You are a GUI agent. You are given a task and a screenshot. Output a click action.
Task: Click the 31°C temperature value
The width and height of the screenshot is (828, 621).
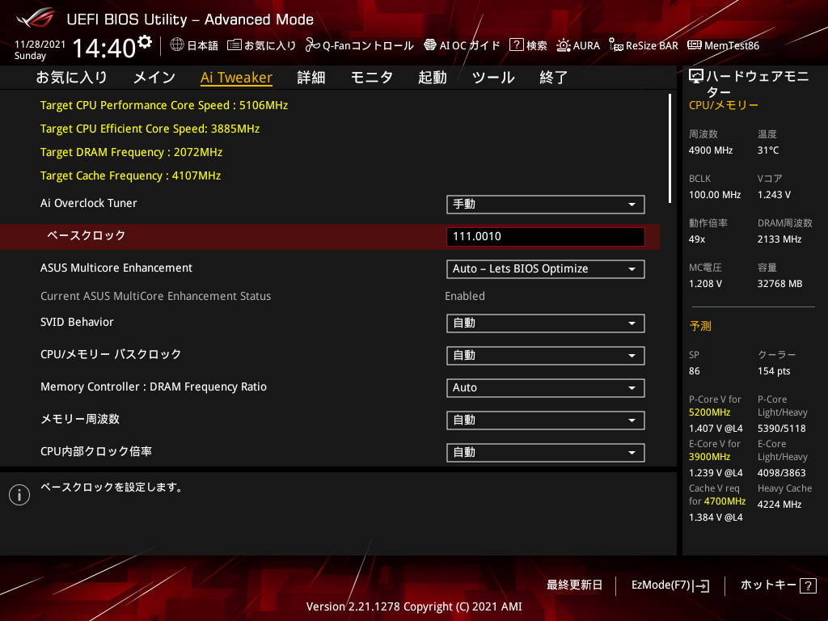[768, 150]
